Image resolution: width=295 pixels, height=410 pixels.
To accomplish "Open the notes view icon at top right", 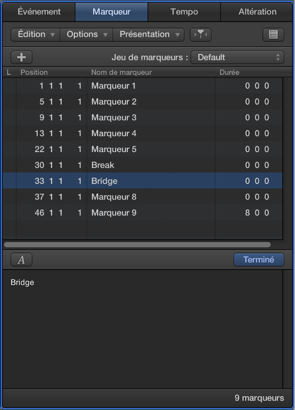I will [x=273, y=34].
